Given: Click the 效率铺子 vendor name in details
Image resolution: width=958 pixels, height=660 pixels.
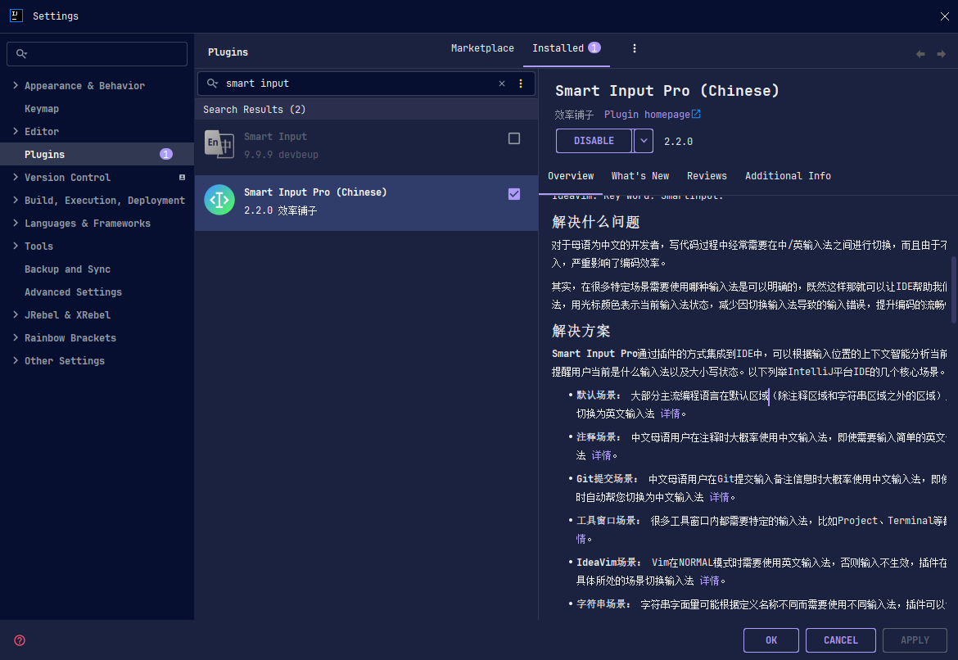Looking at the screenshot, I should click(574, 115).
